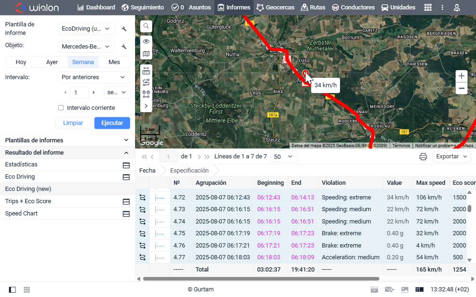Screen dimensions: 476x297
Task: Click the interval number input field
Action: tap(79, 92)
